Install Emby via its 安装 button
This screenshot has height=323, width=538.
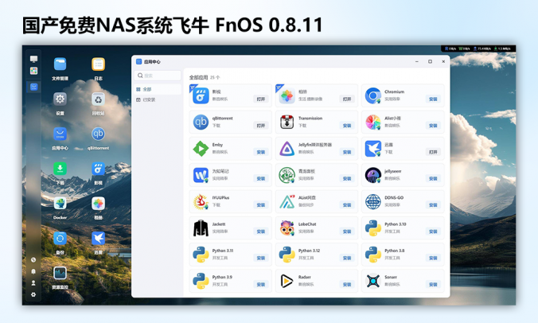click(x=261, y=152)
